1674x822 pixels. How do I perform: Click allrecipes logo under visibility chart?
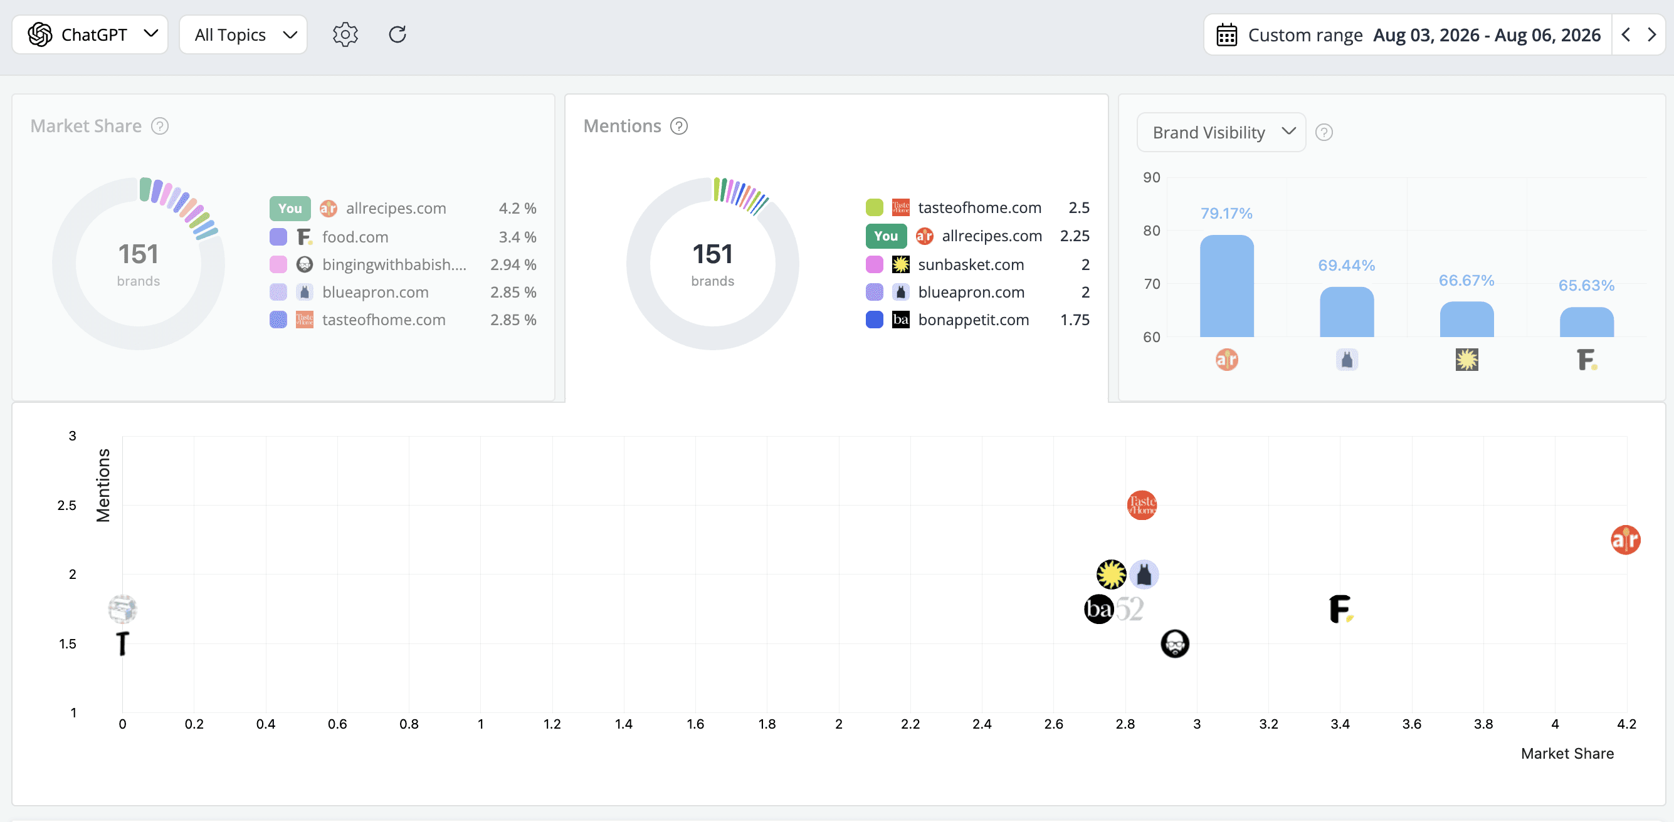(x=1226, y=359)
